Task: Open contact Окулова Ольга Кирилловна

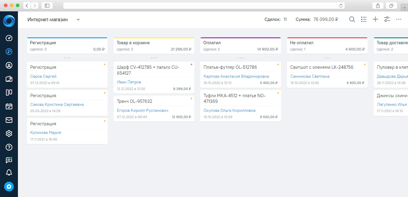Action: tap(230, 110)
